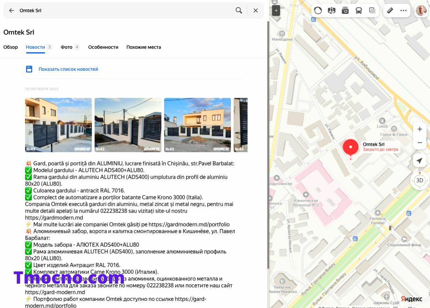The image size is (430, 308).
Task: Open the Похожие места tab
Action: tap(144, 47)
